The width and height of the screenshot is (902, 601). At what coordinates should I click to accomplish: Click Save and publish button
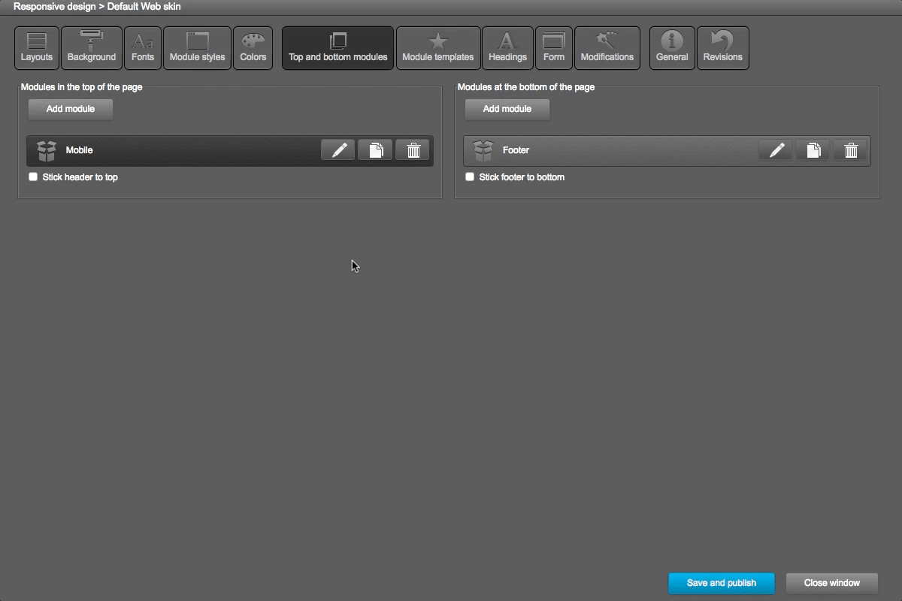[x=721, y=583]
